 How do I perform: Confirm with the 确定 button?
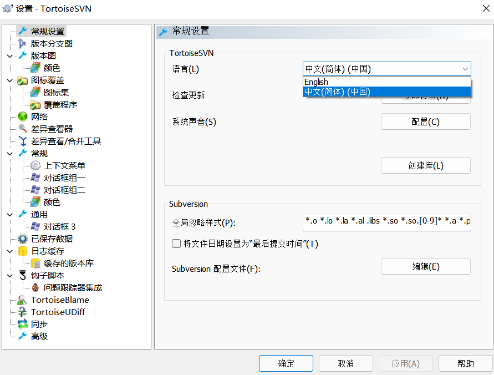pyautogui.click(x=286, y=363)
